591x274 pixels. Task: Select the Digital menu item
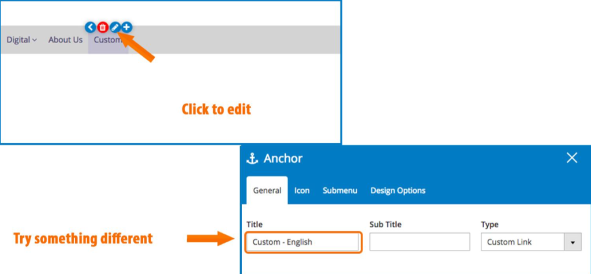[x=21, y=40]
